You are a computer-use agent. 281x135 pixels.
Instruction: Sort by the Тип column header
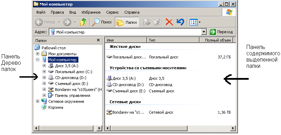tap(173, 40)
